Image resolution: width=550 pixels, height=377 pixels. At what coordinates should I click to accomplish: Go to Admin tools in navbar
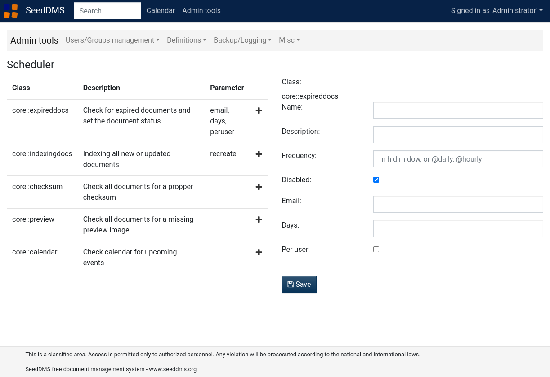pyautogui.click(x=201, y=11)
